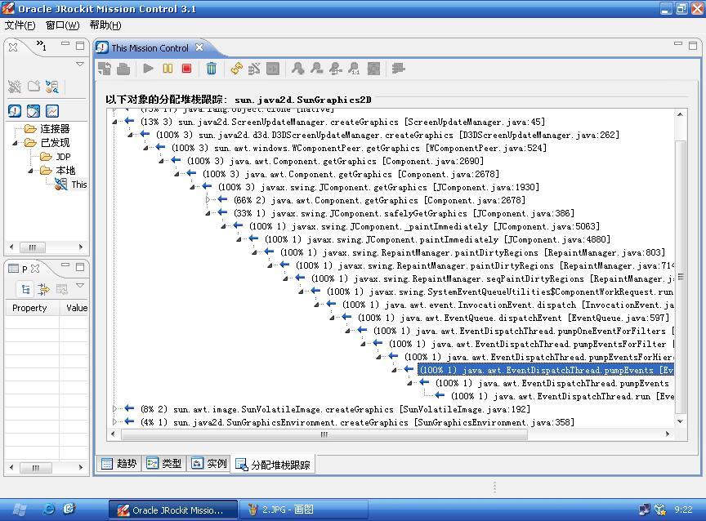Expand the SunGraphicsEnvironment.createGraphics 4% node

(x=114, y=422)
